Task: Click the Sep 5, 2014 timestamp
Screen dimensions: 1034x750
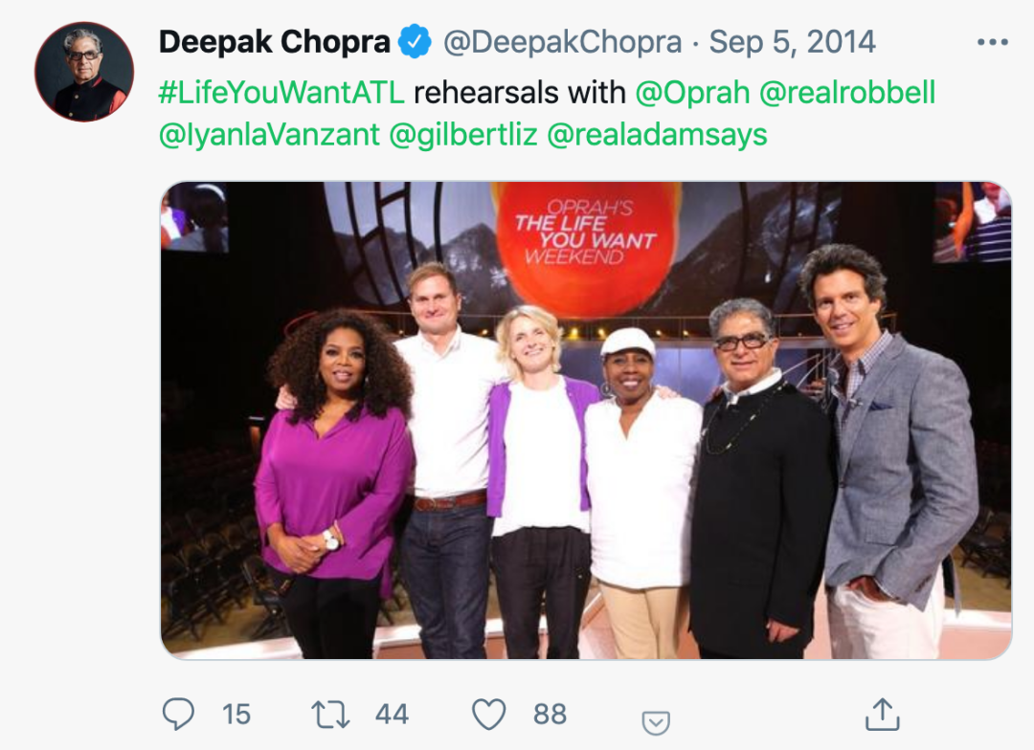Action: 792,42
